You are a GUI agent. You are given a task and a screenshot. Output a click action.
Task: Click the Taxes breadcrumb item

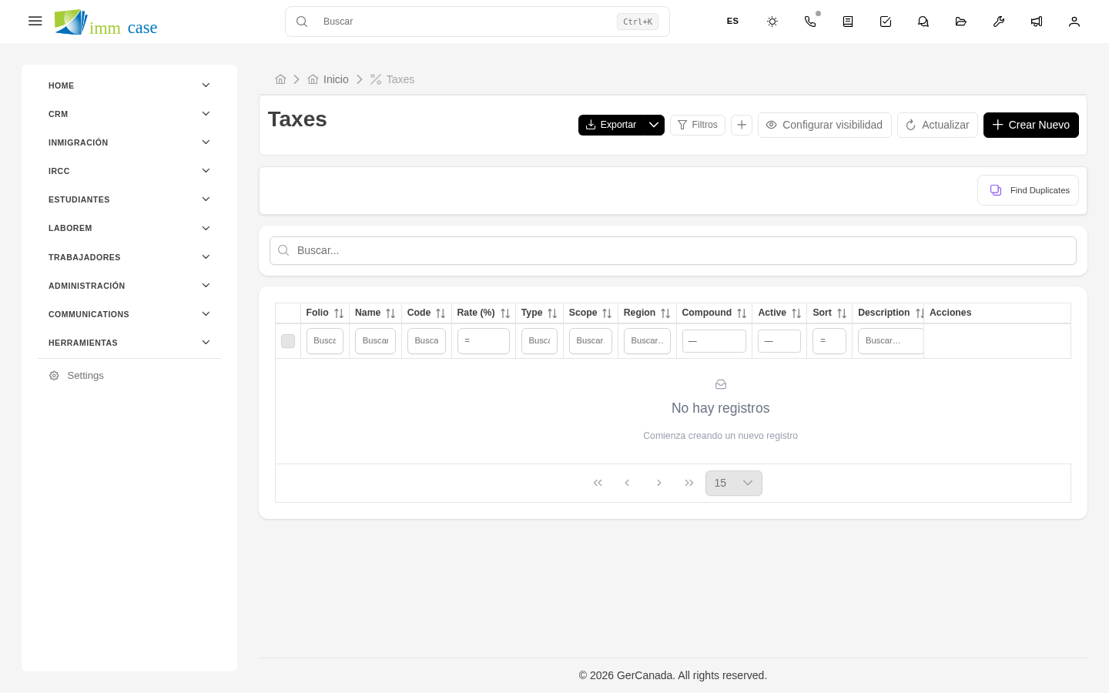[x=392, y=79]
